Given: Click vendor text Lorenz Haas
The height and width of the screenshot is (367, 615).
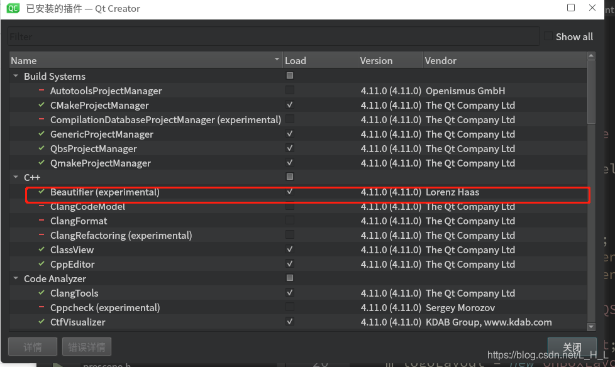Looking at the screenshot, I should coord(452,192).
